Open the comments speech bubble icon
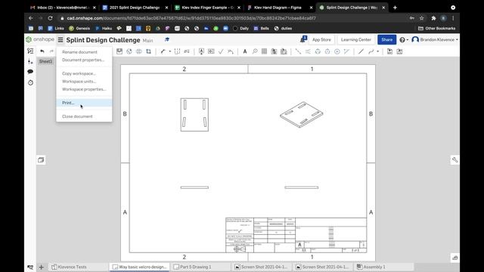The image size is (484, 272). [30, 72]
